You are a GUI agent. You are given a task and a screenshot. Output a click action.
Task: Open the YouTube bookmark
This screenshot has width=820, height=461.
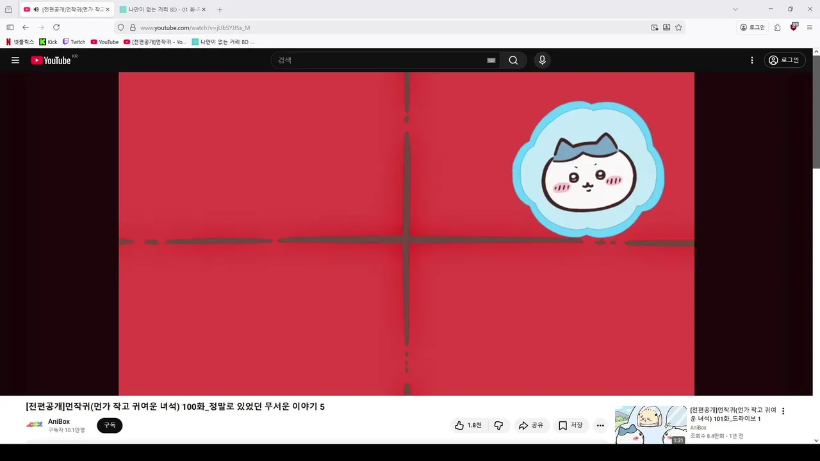tap(104, 42)
